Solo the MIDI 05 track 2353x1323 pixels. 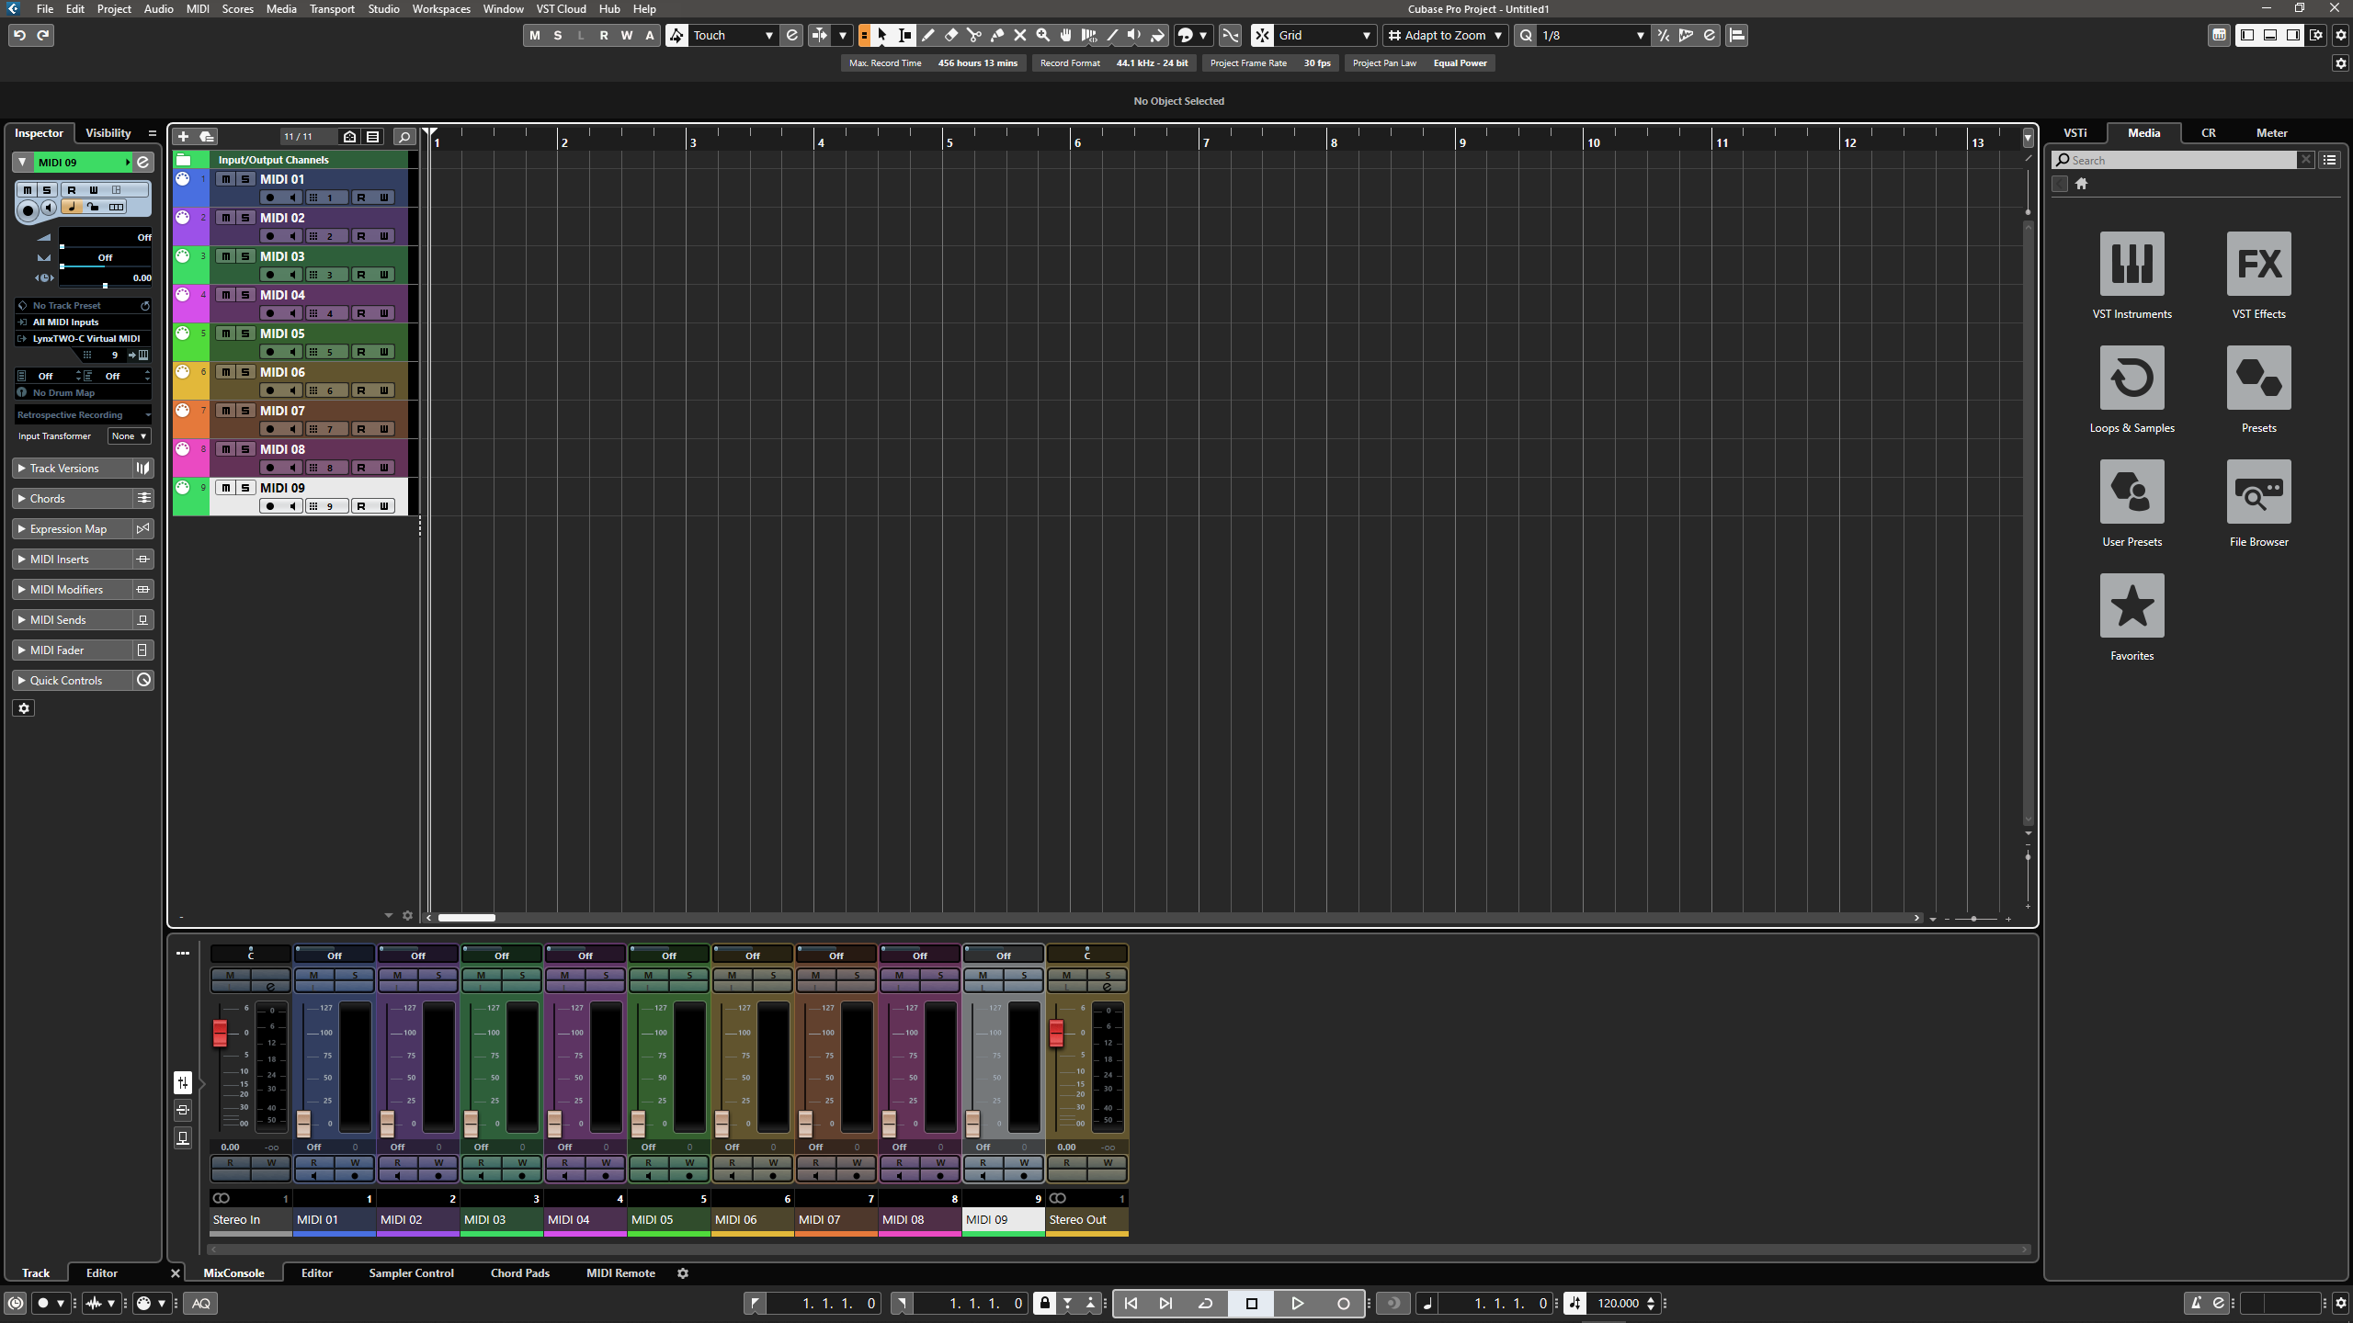click(245, 334)
